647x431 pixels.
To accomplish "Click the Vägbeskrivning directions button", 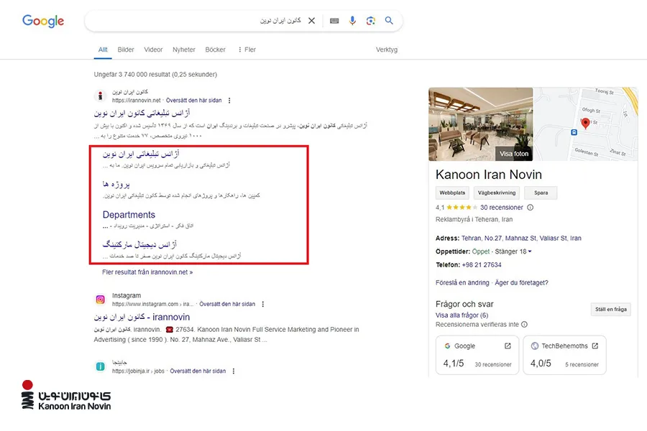I will pos(497,193).
